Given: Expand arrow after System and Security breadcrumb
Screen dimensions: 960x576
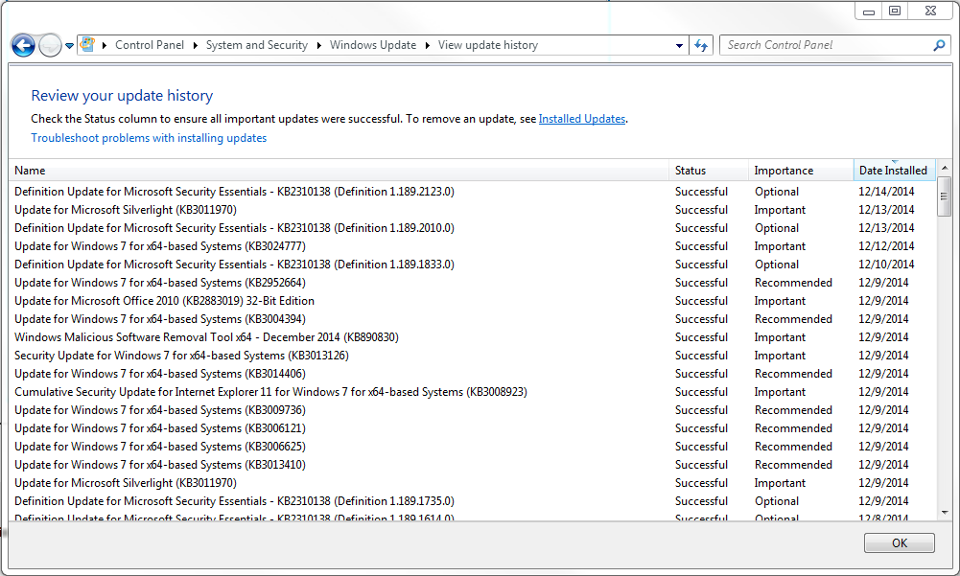Looking at the screenshot, I should [x=319, y=45].
